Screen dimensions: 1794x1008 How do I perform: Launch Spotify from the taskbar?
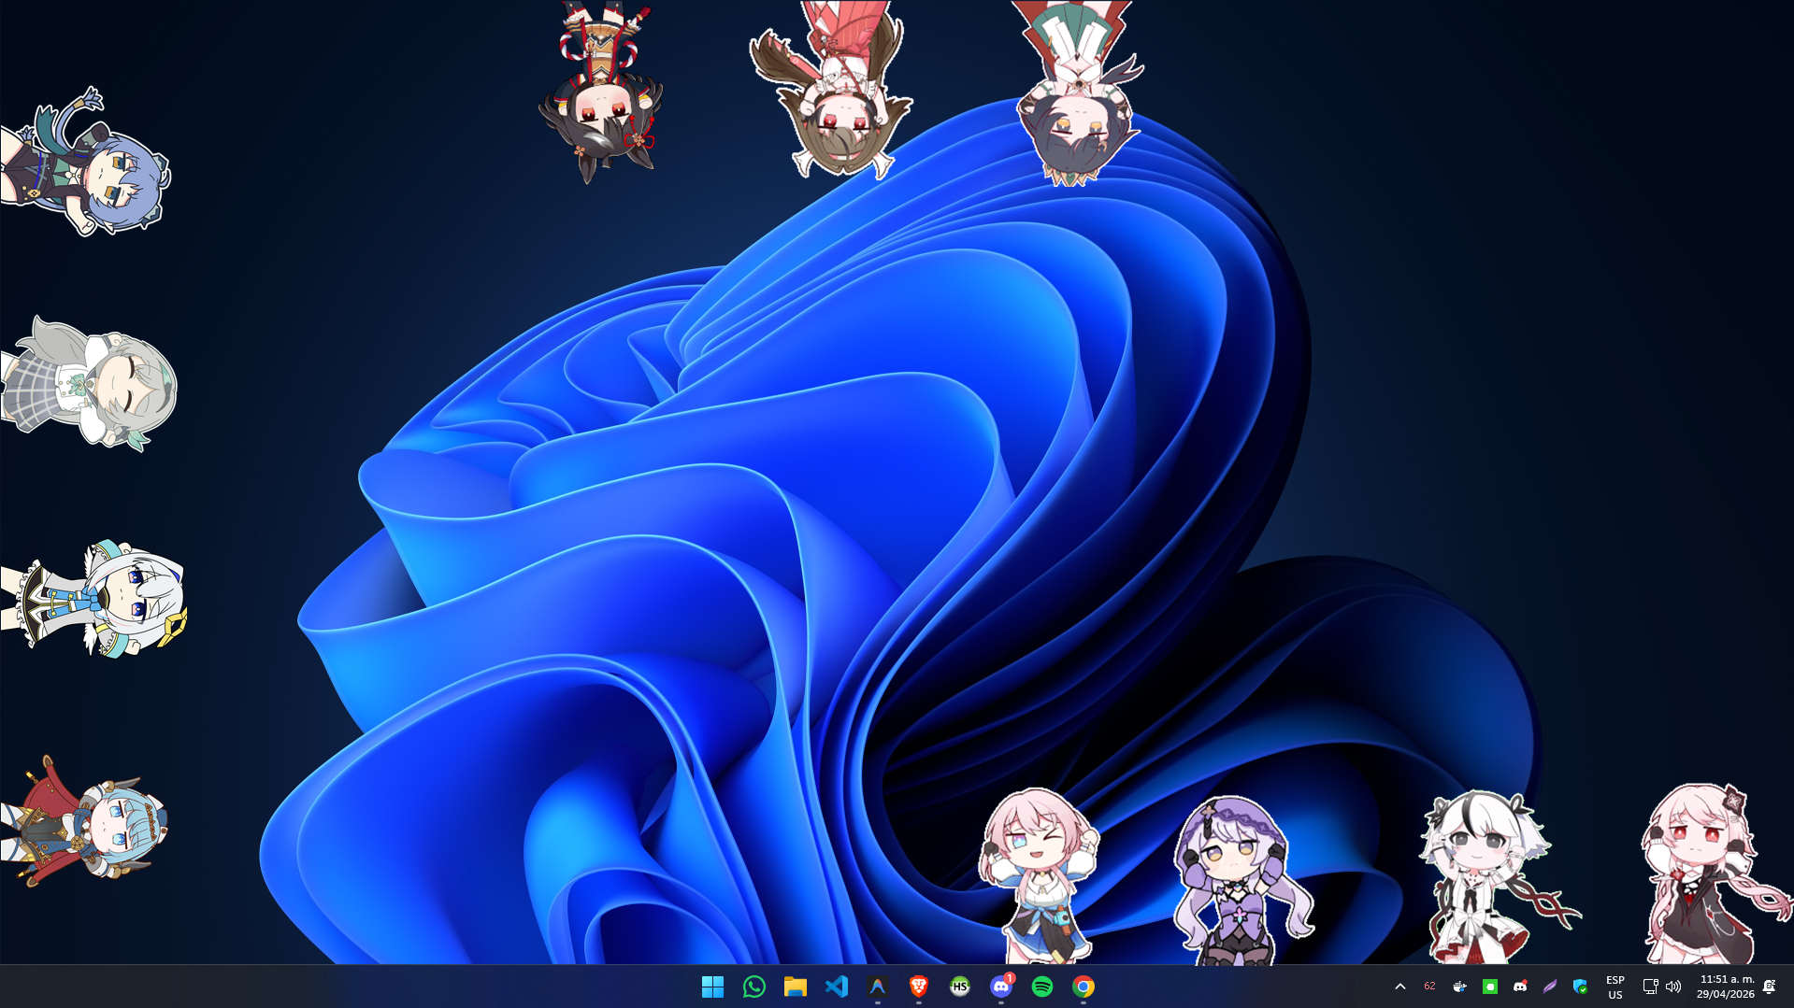(x=1041, y=987)
